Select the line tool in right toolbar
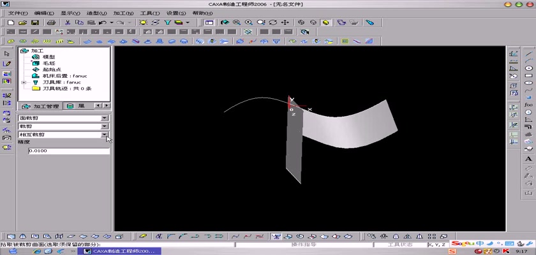Screen dimensions: 536x255 tap(528, 54)
